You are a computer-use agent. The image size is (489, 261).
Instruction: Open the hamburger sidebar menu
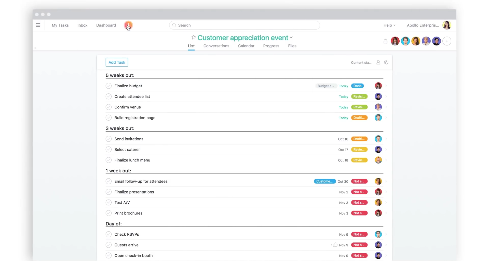pos(38,25)
